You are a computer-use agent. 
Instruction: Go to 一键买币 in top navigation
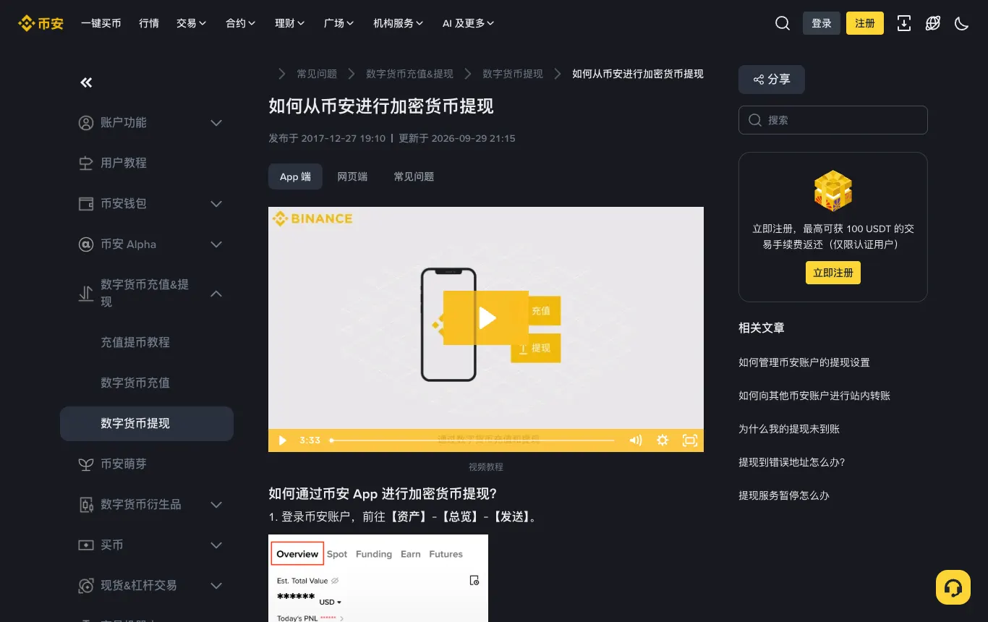coord(101,23)
